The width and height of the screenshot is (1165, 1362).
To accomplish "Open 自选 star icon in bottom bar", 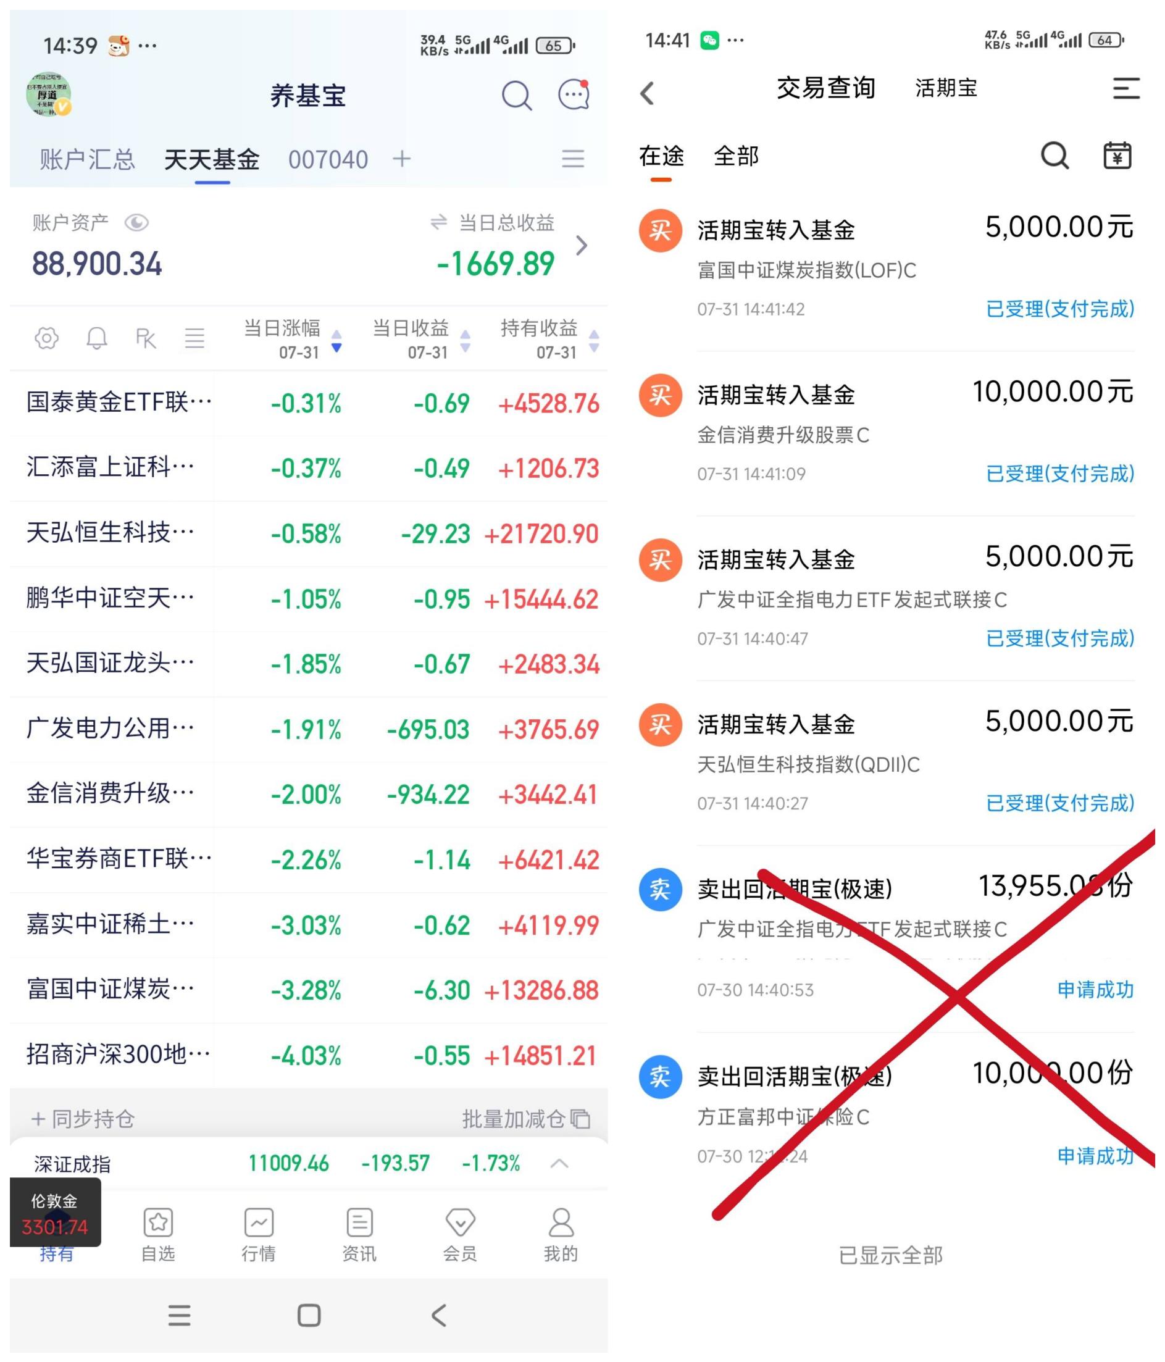I will [x=158, y=1234].
